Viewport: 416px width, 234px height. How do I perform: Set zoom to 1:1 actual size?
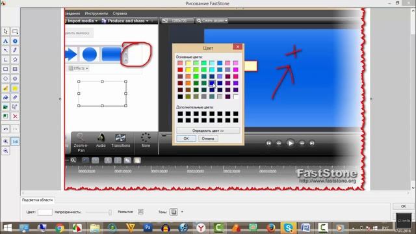pos(15,142)
